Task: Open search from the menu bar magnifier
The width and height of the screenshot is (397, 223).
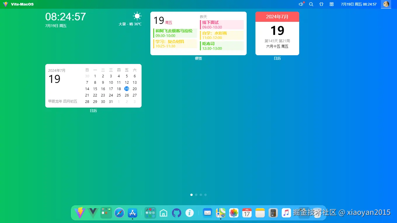Action: 311,4
